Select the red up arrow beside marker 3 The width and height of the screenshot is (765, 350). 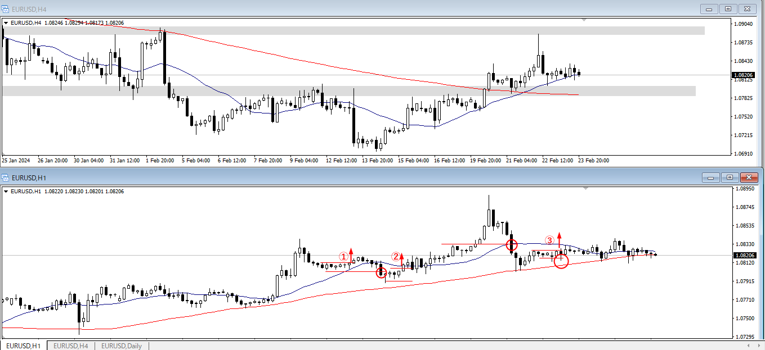click(559, 239)
